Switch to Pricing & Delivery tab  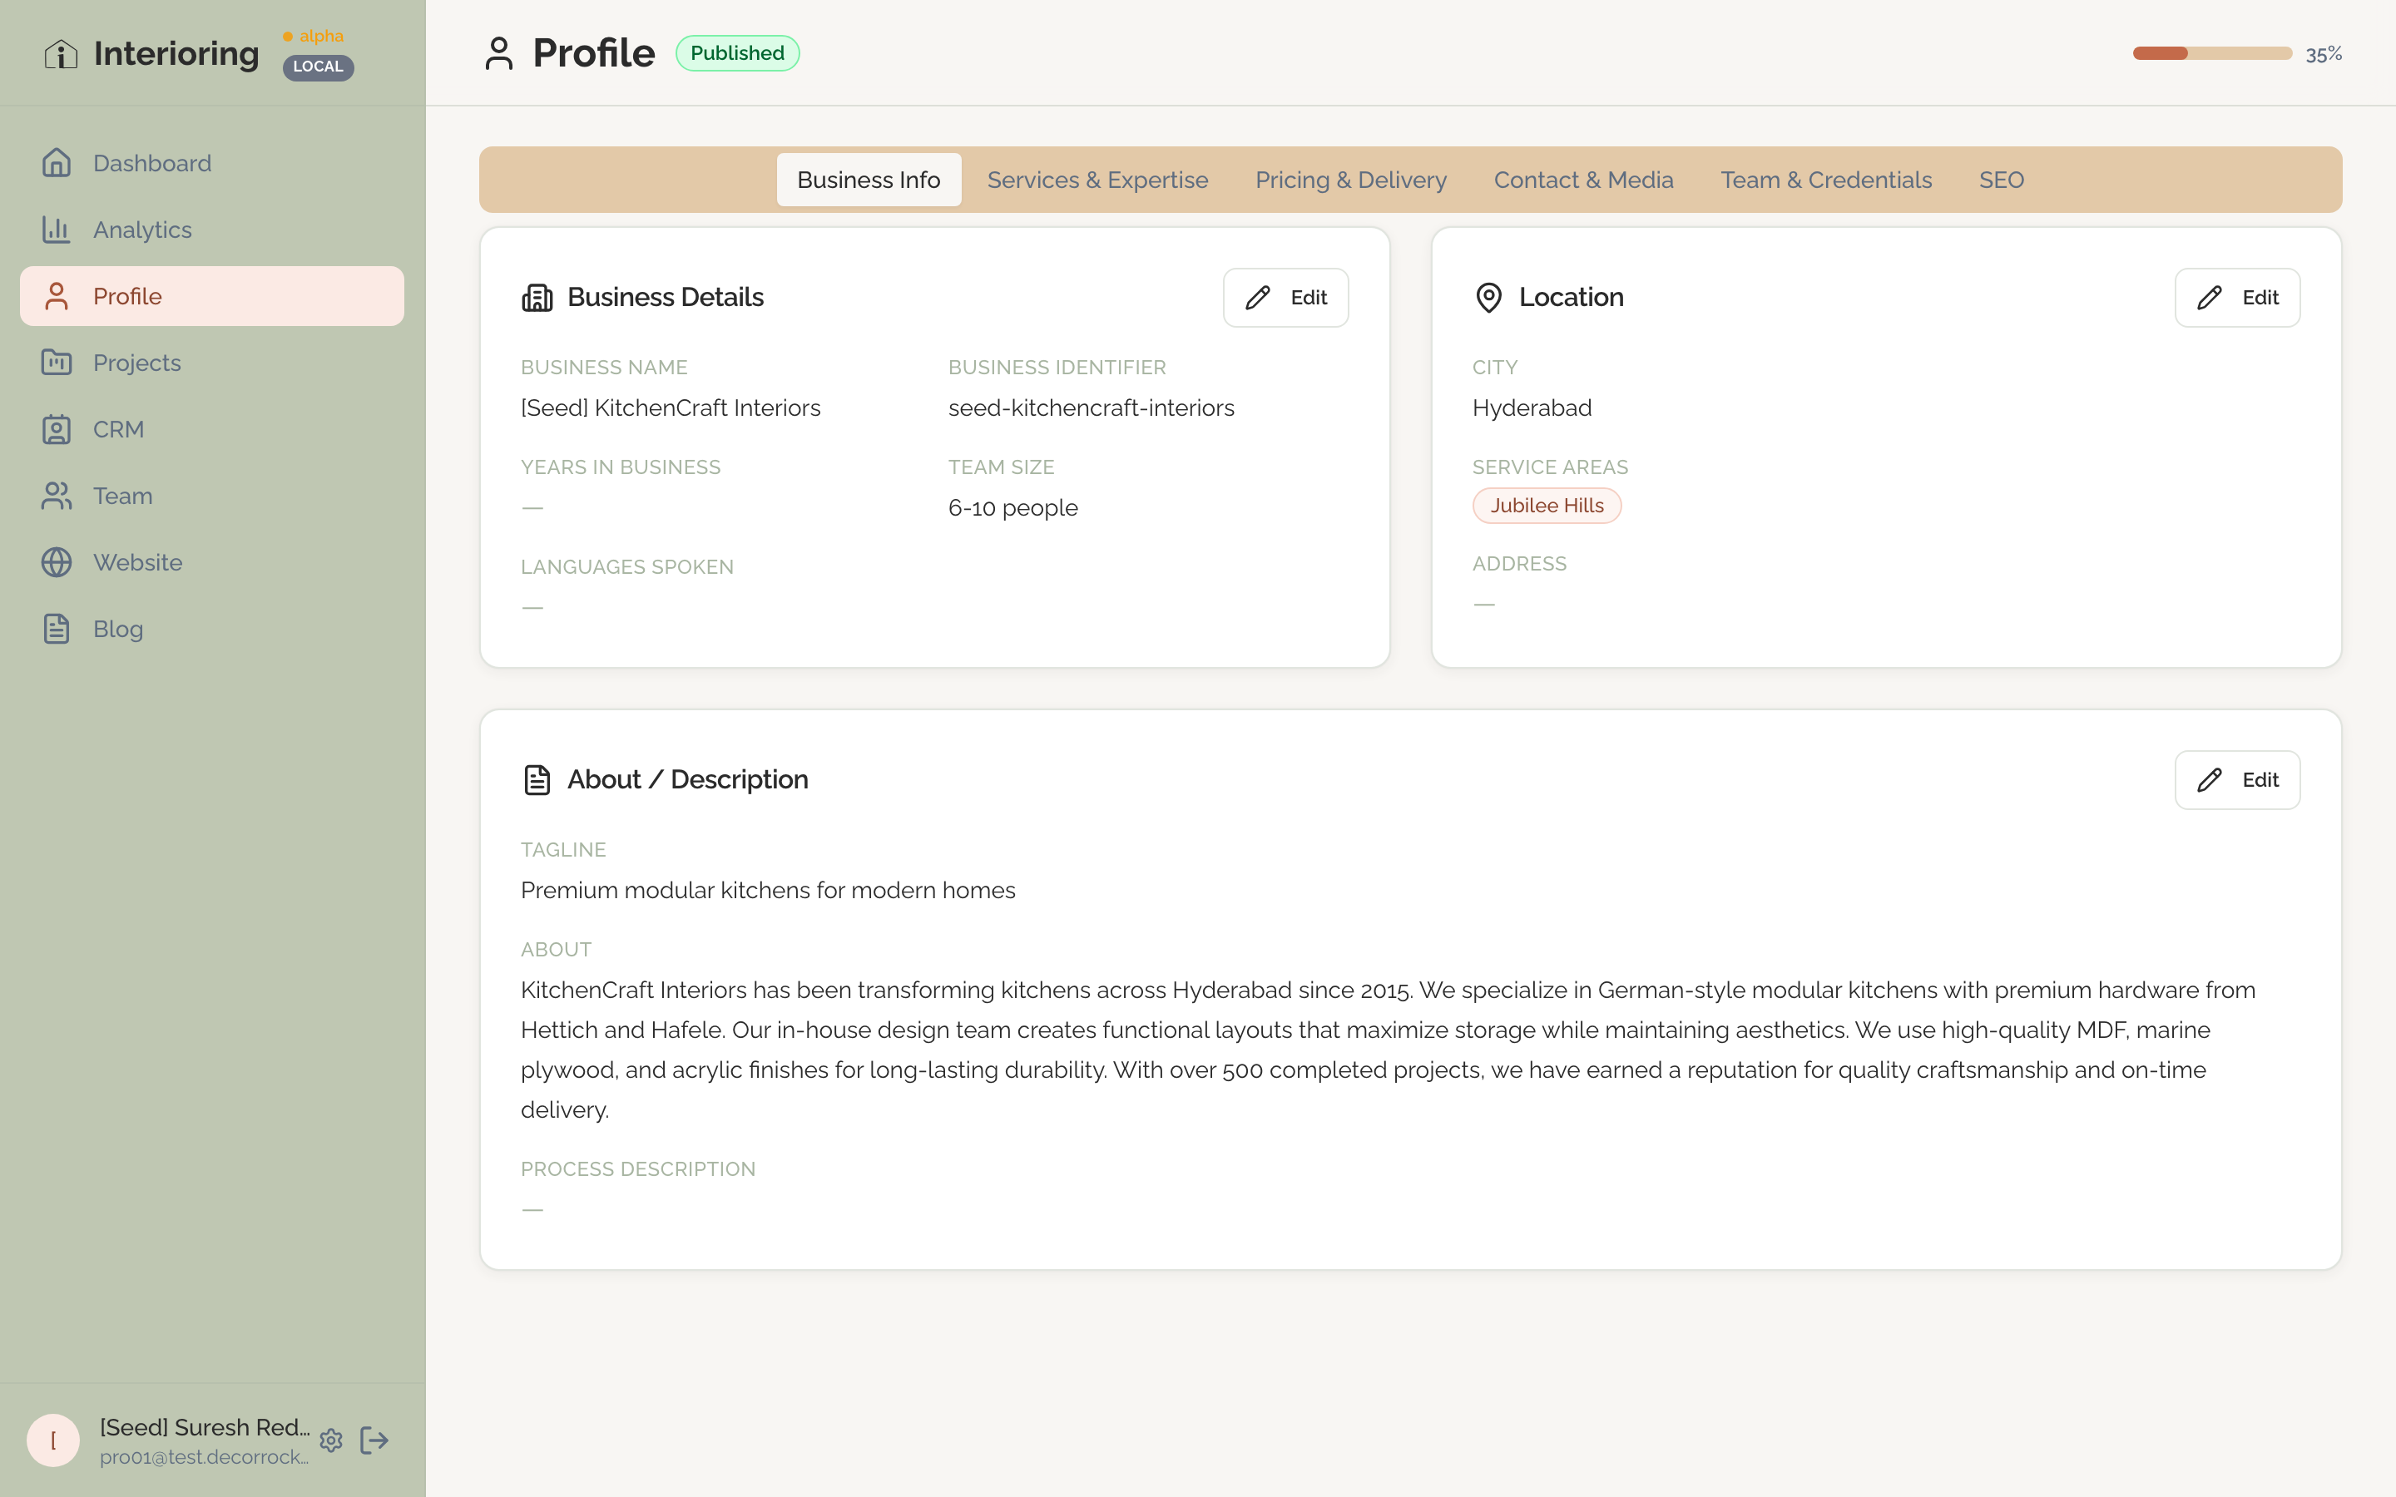click(1350, 179)
